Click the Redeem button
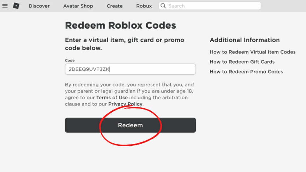This screenshot has height=172, width=306. point(130,125)
